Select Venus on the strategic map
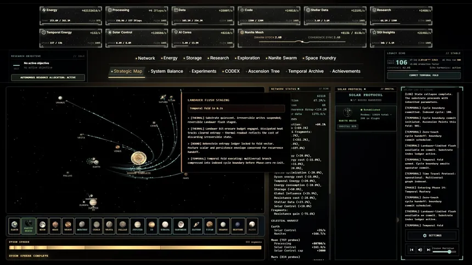472x265 pixels. point(117,147)
